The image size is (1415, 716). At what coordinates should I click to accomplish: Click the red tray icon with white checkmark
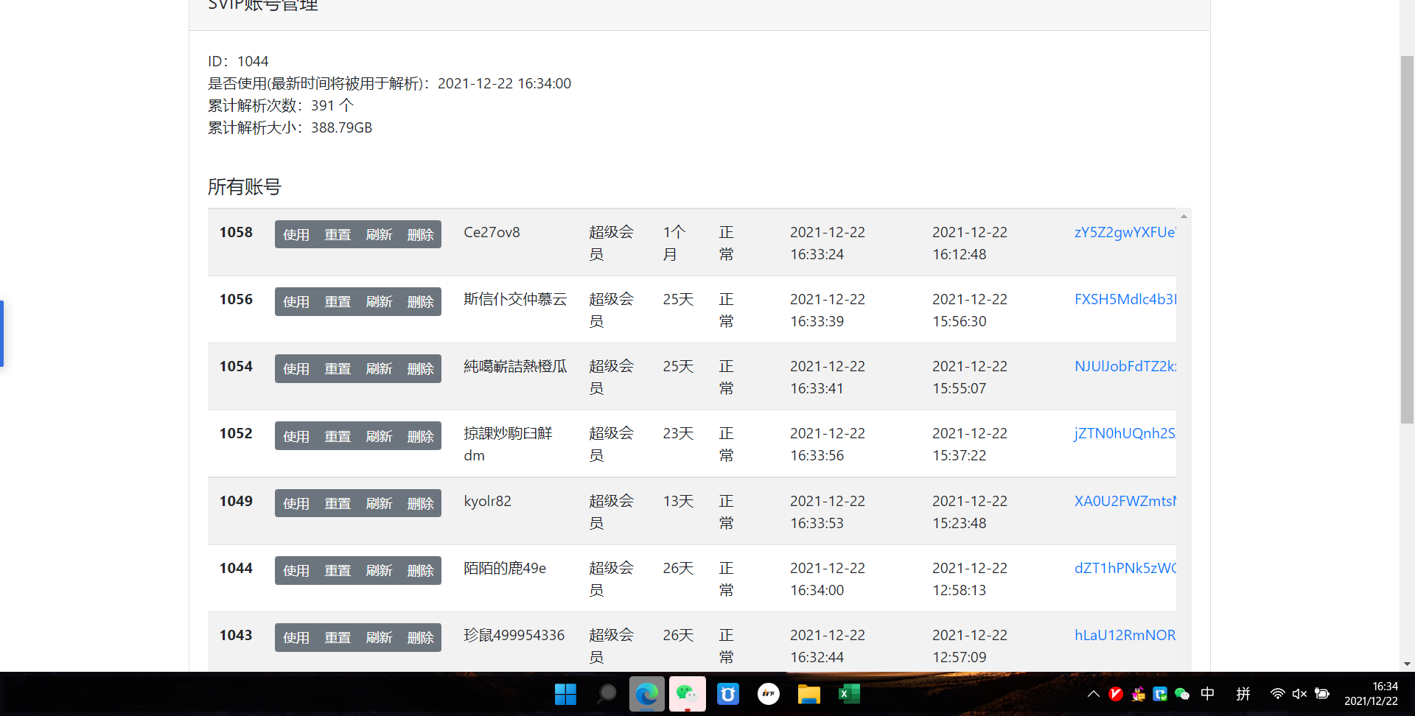(1116, 694)
